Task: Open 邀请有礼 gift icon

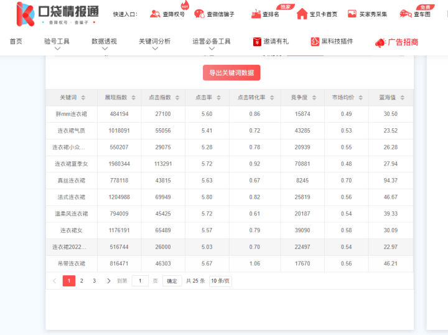Action: [x=257, y=42]
